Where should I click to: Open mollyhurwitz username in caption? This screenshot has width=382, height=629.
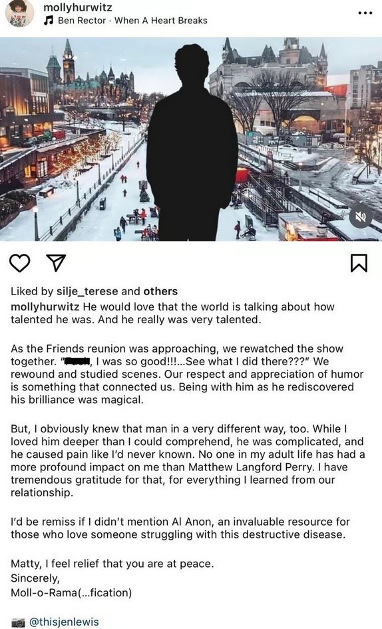coord(45,307)
